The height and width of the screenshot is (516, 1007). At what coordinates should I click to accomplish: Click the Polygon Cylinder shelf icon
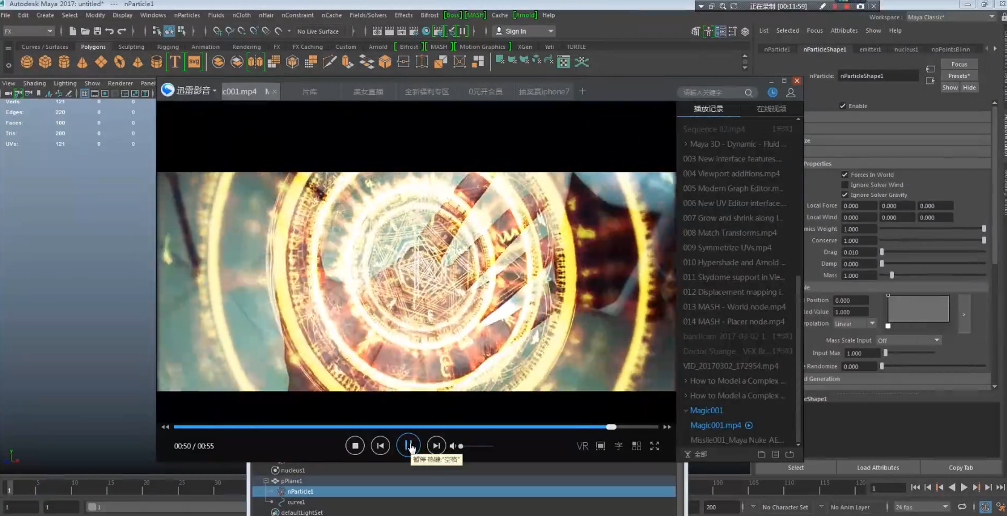coord(64,62)
